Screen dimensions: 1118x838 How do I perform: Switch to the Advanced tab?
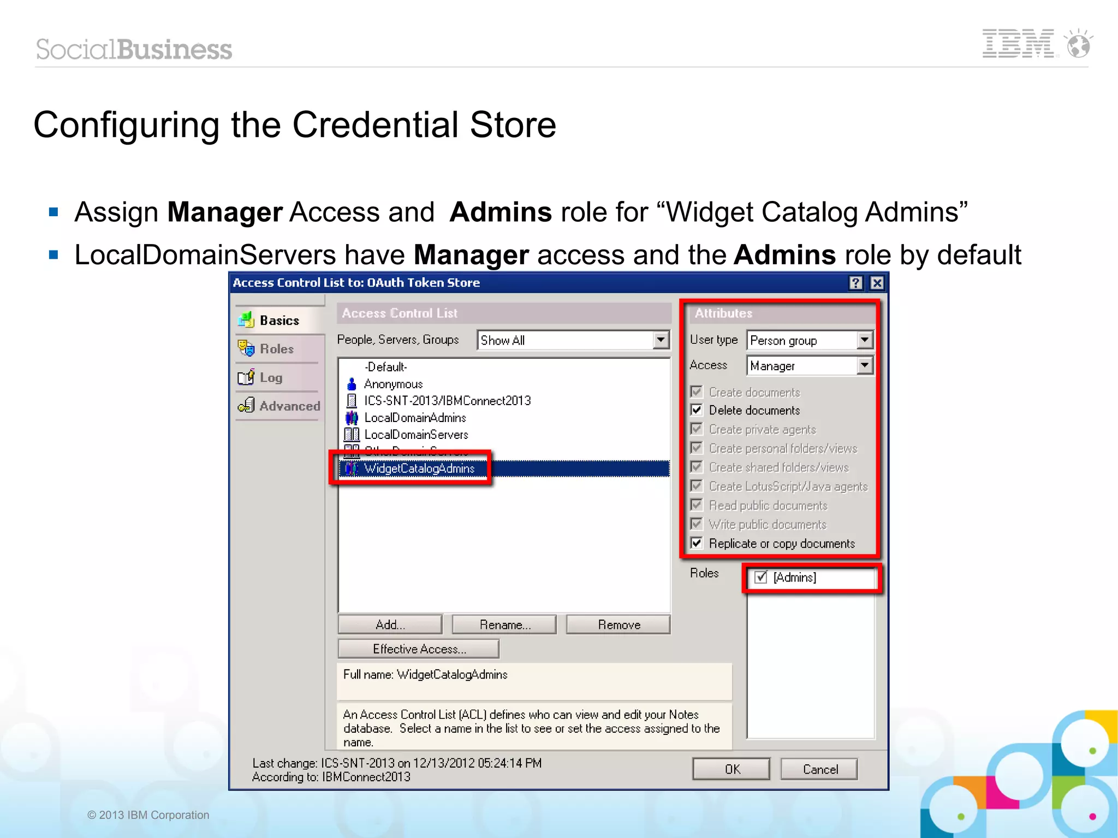click(279, 406)
